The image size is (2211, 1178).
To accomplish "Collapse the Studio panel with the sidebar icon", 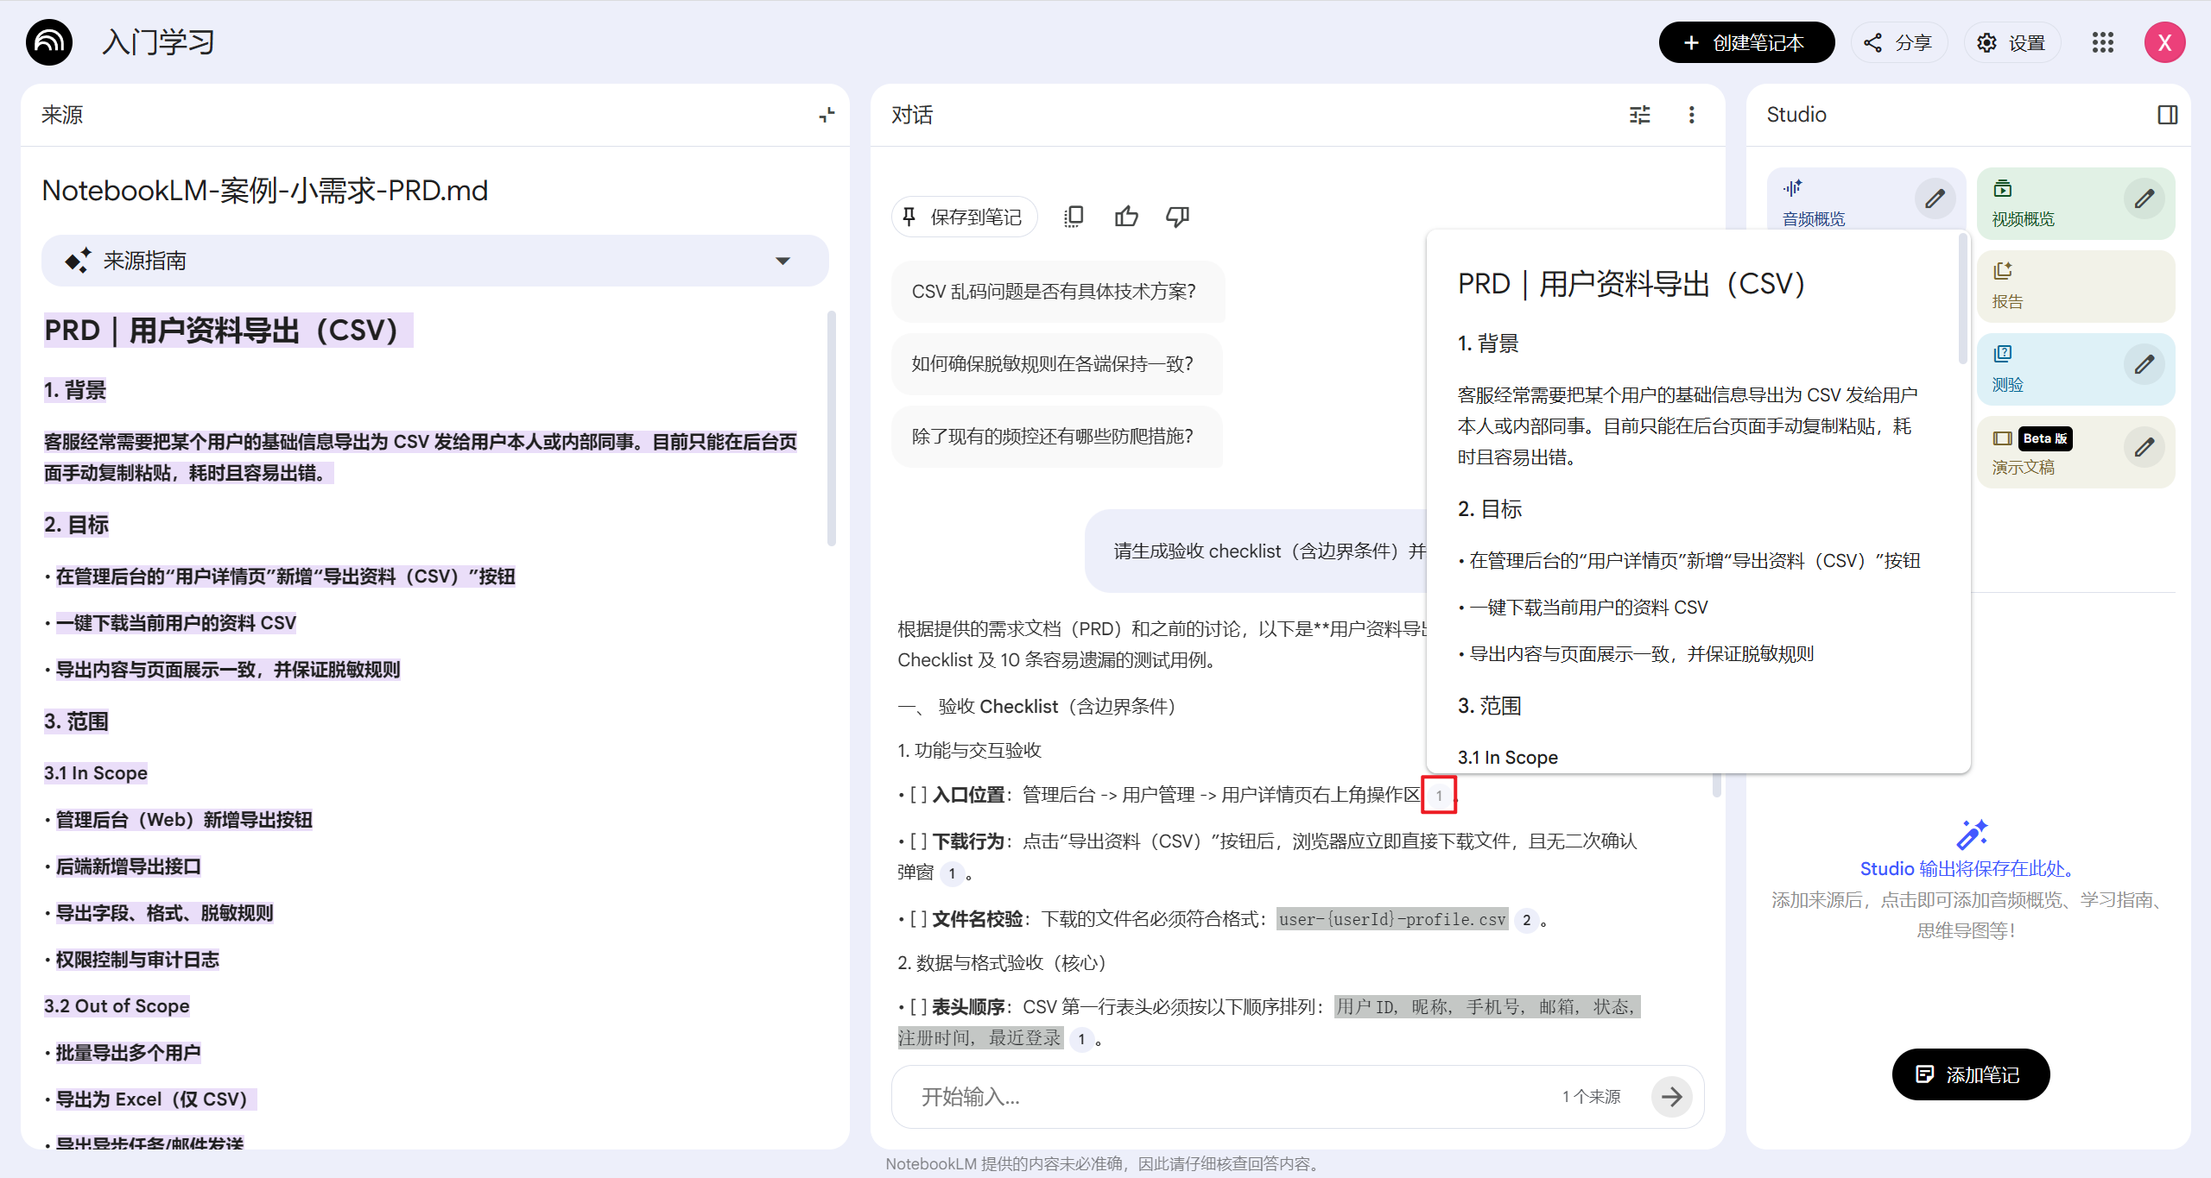I will [2168, 115].
